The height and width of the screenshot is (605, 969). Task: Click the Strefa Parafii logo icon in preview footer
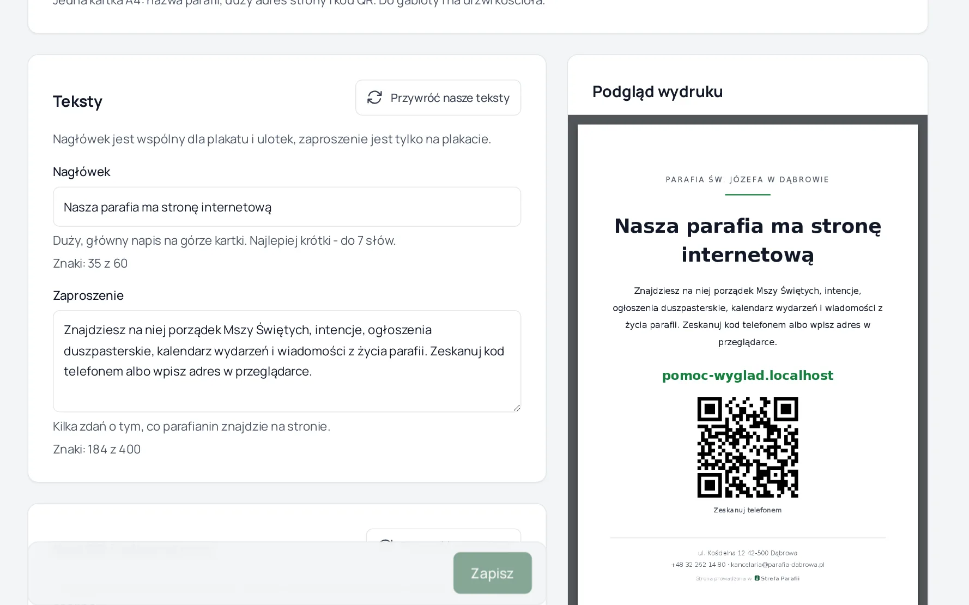pyautogui.click(x=757, y=578)
